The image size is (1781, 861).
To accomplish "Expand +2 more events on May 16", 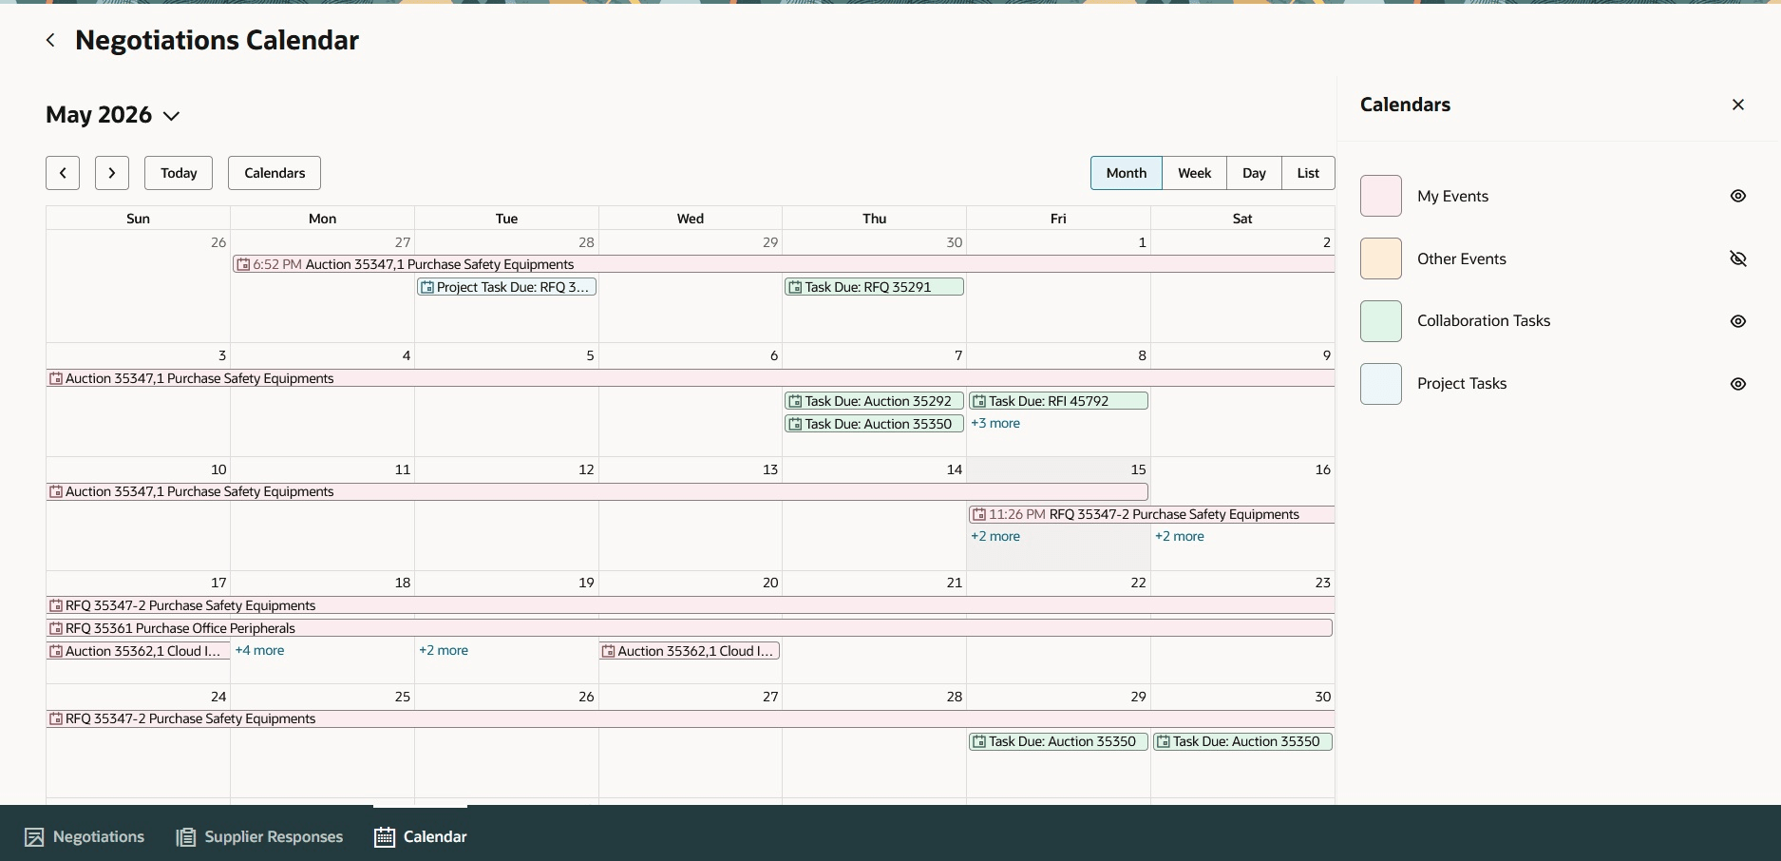I will (1180, 537).
